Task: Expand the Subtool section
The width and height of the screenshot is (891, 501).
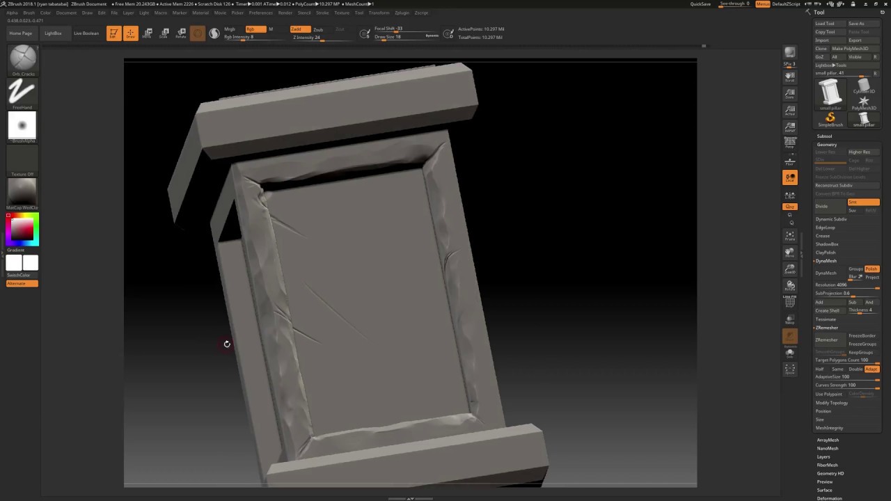Action: [824, 136]
